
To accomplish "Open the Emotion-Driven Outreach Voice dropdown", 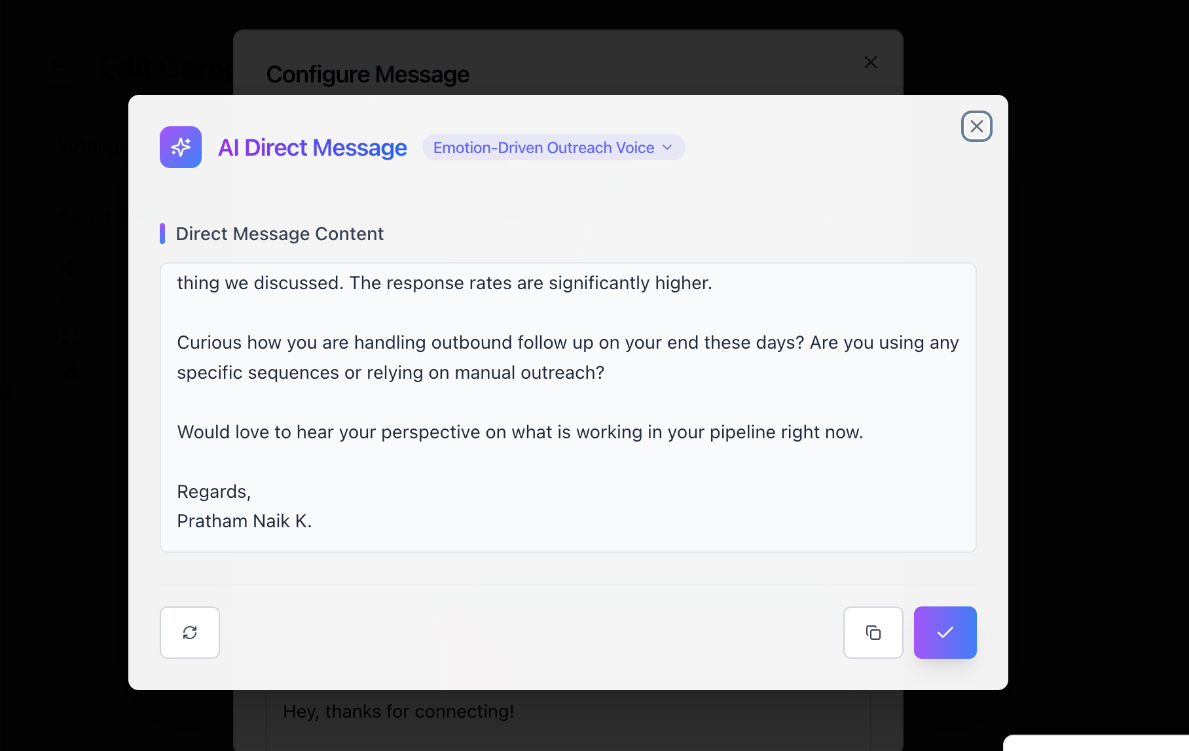I will click(x=554, y=147).
